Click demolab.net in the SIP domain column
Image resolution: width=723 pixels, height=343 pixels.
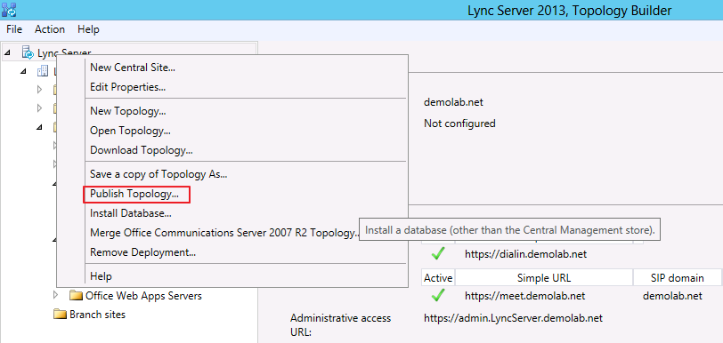[x=672, y=296]
